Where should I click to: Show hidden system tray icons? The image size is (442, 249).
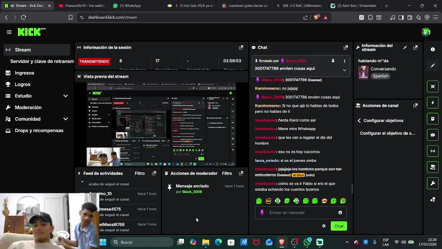(347, 242)
